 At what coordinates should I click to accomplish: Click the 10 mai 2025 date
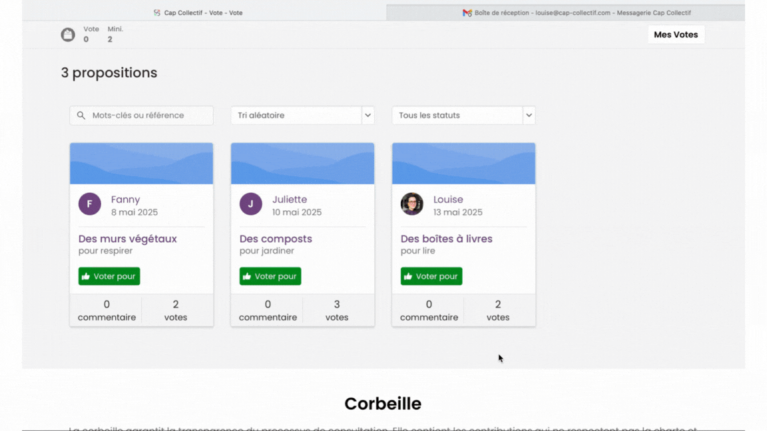click(297, 212)
